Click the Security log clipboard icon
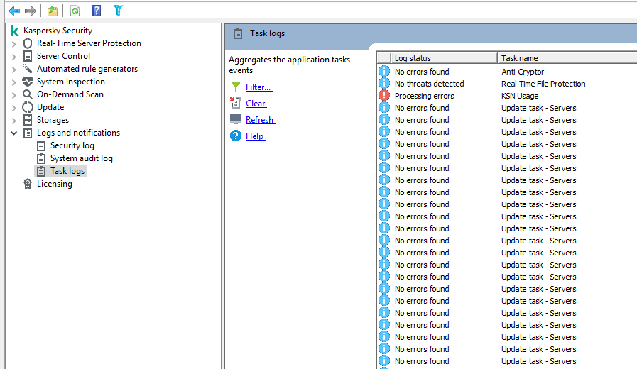Image resolution: width=637 pixels, height=369 pixels. tap(41, 145)
